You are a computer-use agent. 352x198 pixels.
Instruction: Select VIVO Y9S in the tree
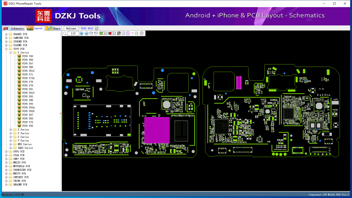(27, 126)
